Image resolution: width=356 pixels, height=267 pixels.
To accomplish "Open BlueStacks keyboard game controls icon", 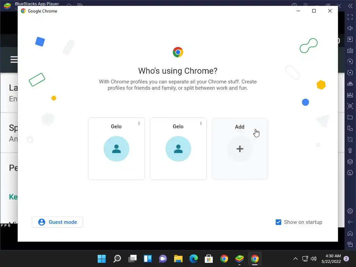I will click(x=350, y=50).
